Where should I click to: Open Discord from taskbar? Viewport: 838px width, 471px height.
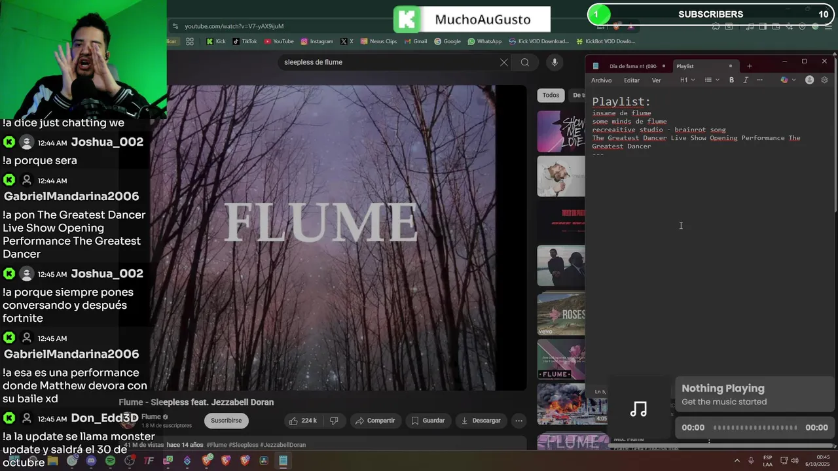coord(91,461)
